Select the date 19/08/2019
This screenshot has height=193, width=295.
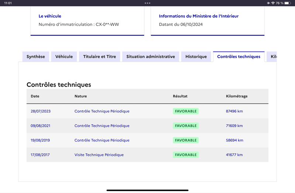pyautogui.click(x=40, y=140)
